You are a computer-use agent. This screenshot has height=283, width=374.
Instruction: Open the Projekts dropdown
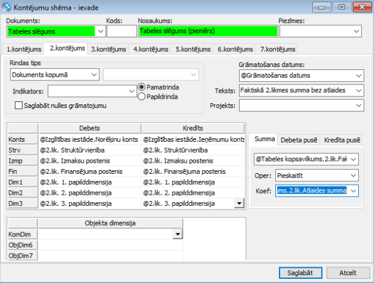tap(359, 106)
